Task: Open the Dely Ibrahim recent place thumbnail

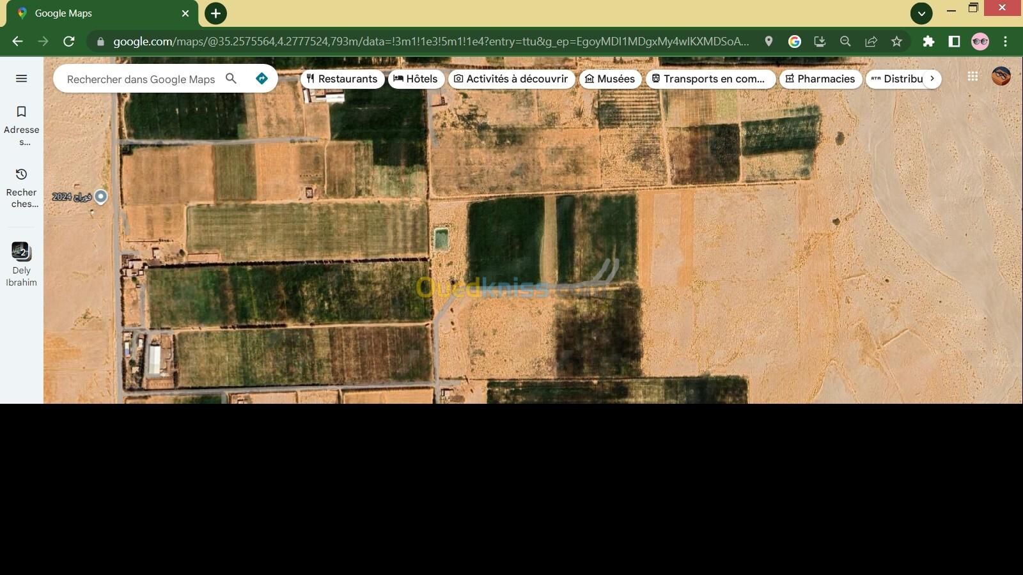Action: [x=21, y=251]
